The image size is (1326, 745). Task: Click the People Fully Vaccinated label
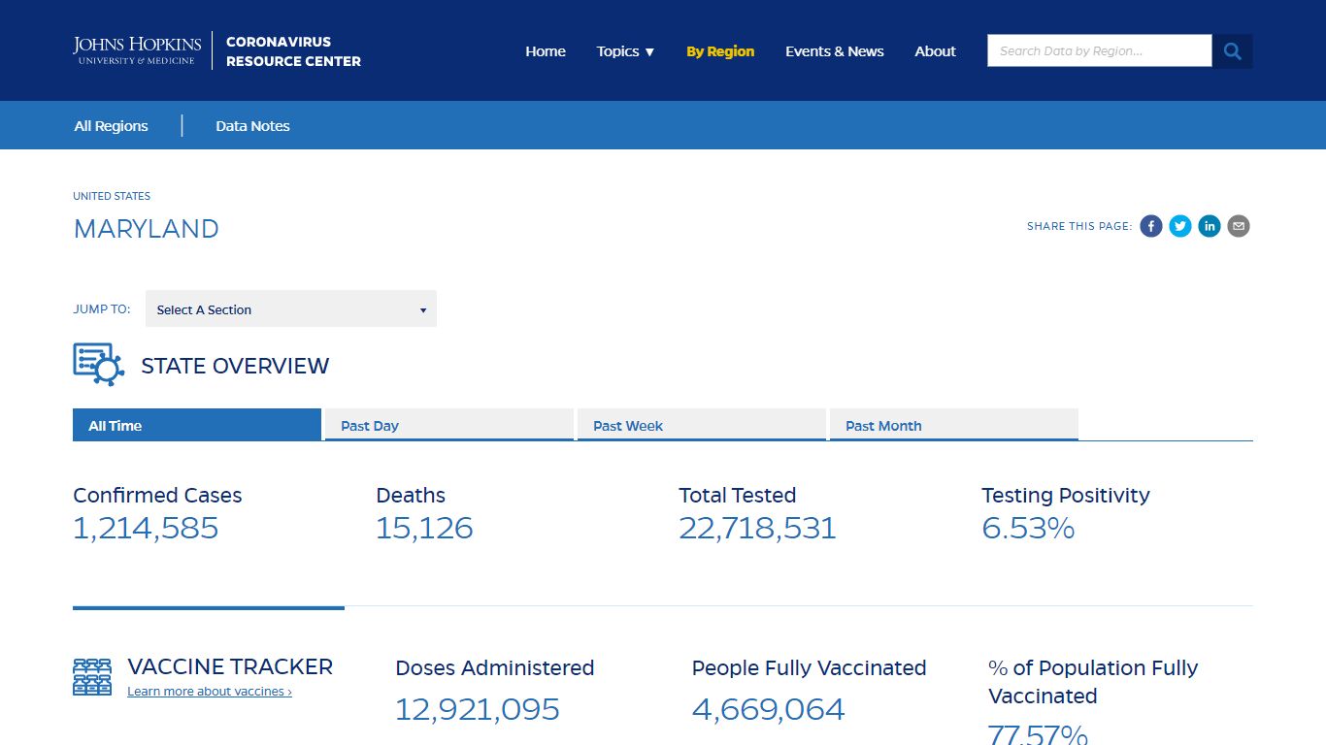[x=810, y=668]
